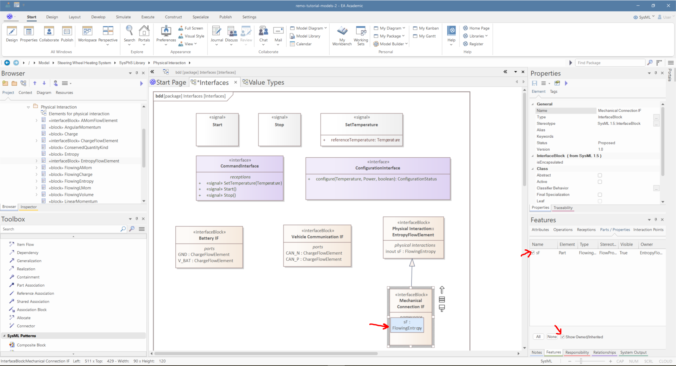Select the Generalization connector tool
676x366 pixels.
click(29, 261)
